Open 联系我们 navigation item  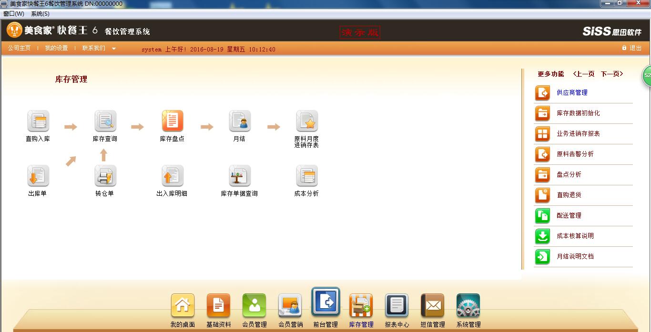pos(93,48)
